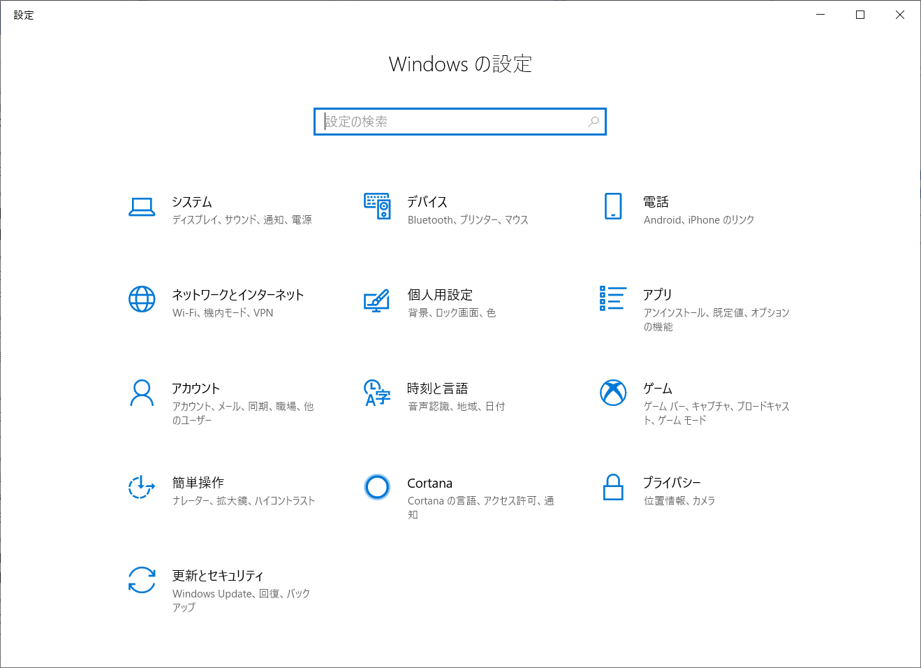Click the ゲーム Xbox icon
This screenshot has width=921, height=668.
pyautogui.click(x=613, y=393)
